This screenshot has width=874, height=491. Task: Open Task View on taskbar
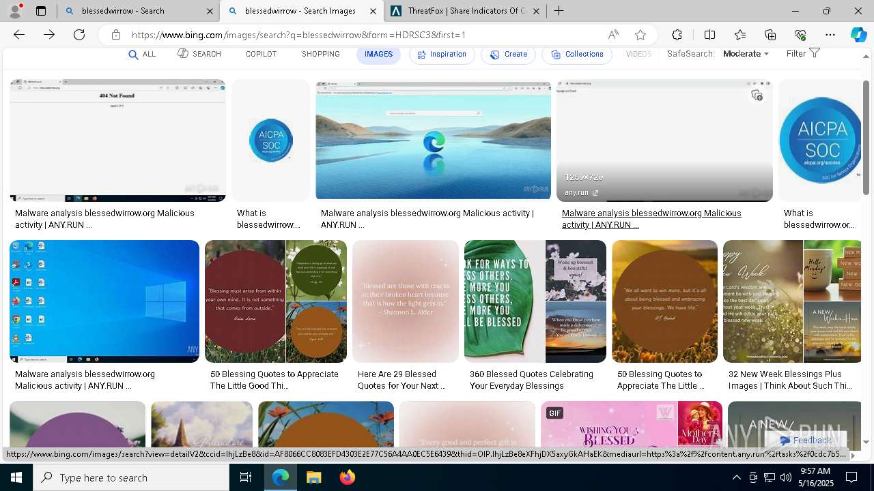click(246, 477)
